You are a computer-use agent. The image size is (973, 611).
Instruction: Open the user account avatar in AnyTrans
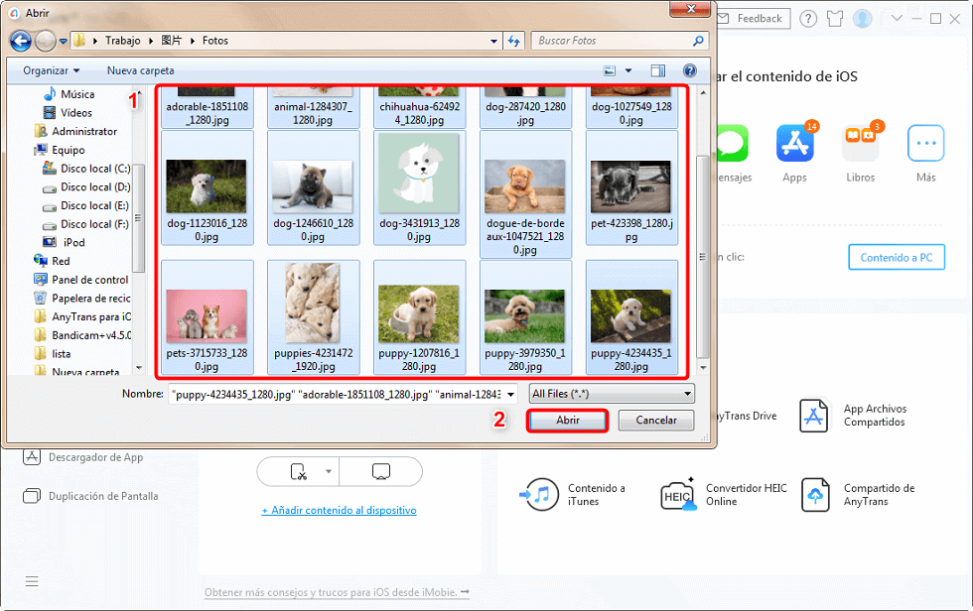863,19
